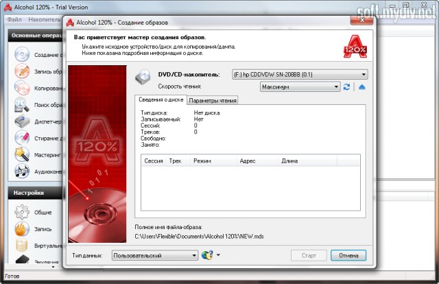Expand the arrow next to globe icon
Screen dimensions: 439x284
tap(218, 255)
